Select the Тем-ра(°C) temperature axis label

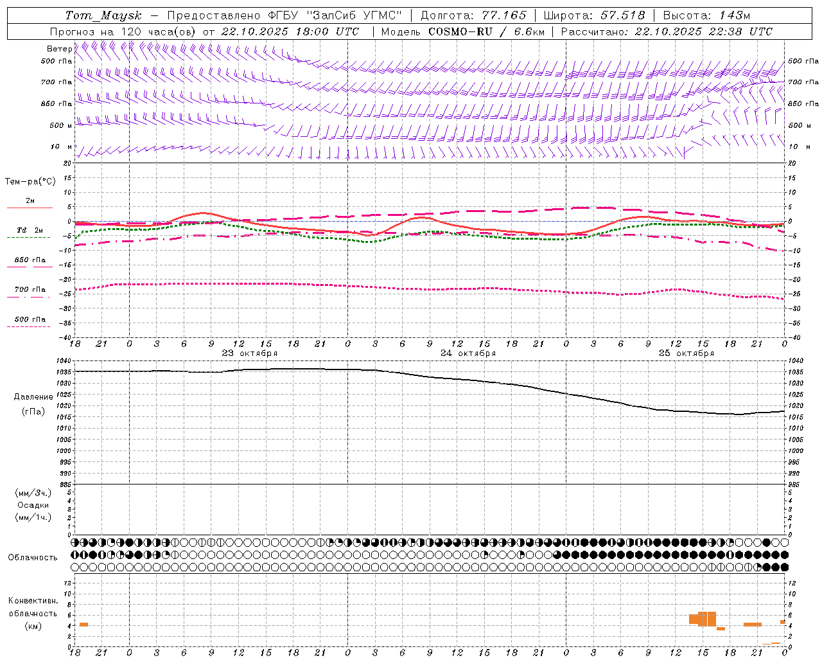30,182
